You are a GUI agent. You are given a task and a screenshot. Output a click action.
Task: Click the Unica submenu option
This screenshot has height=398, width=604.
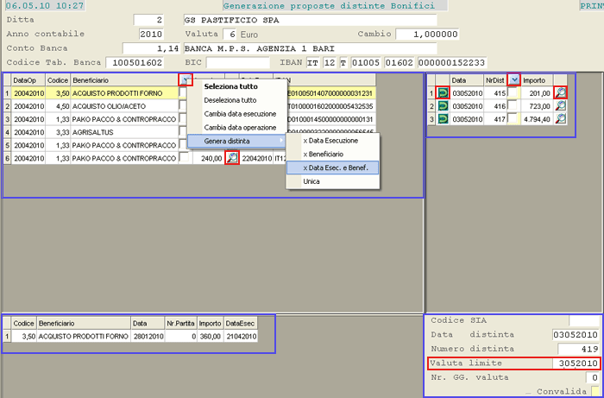pos(311,181)
